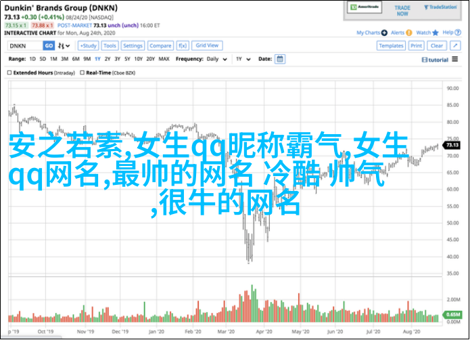Screen dimensions: 470x340
Task: Click the Print button
Action: (x=417, y=46)
